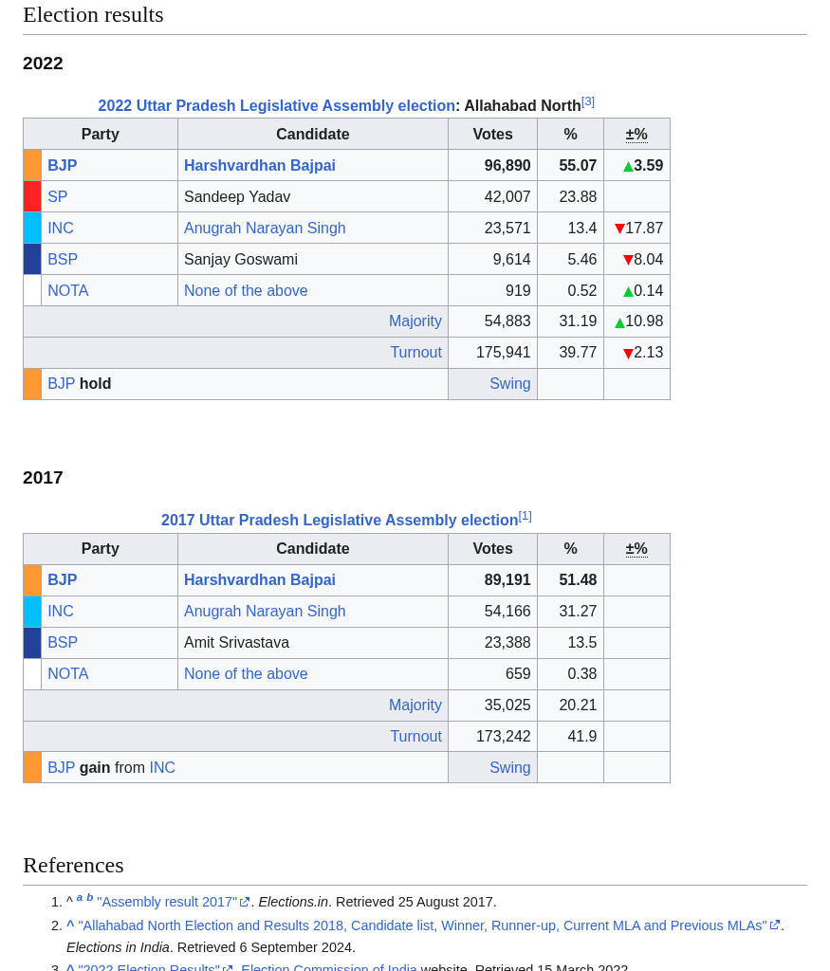This screenshot has width=830, height=971.
Task: Click external link icon after 'Assembly result 2017'
Action: 245,903
